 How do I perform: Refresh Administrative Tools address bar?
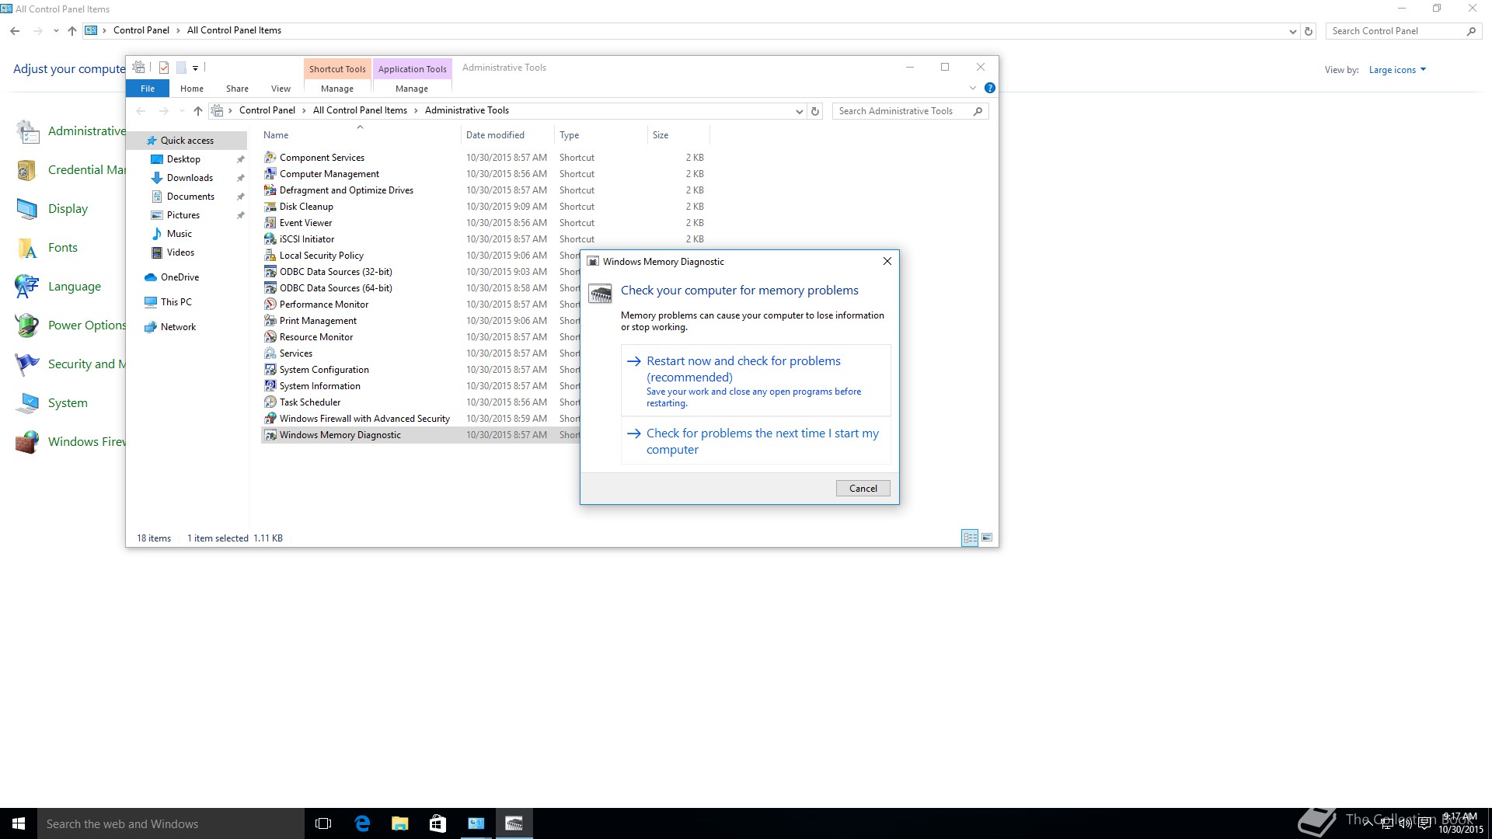pos(815,111)
